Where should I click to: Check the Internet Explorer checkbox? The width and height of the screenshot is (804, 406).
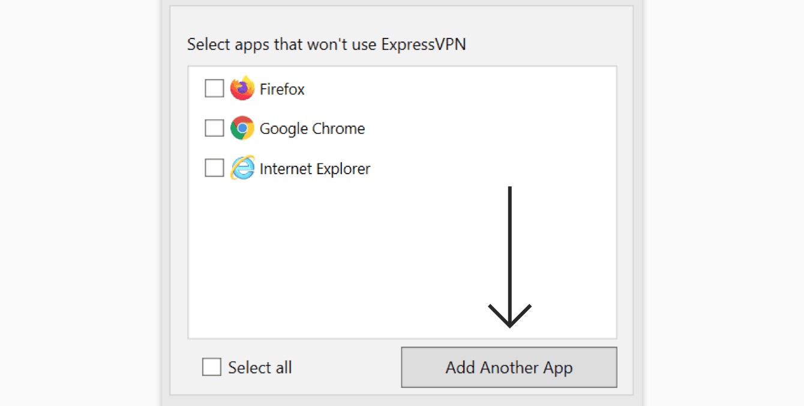214,169
